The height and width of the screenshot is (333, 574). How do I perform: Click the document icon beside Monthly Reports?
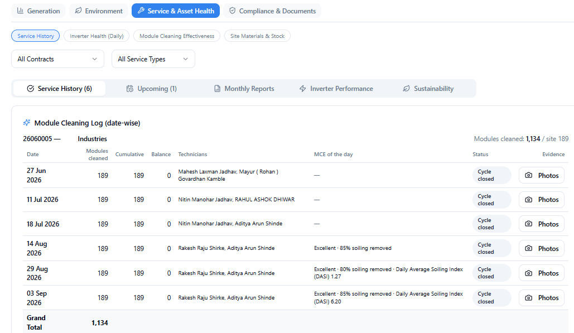[x=217, y=89]
